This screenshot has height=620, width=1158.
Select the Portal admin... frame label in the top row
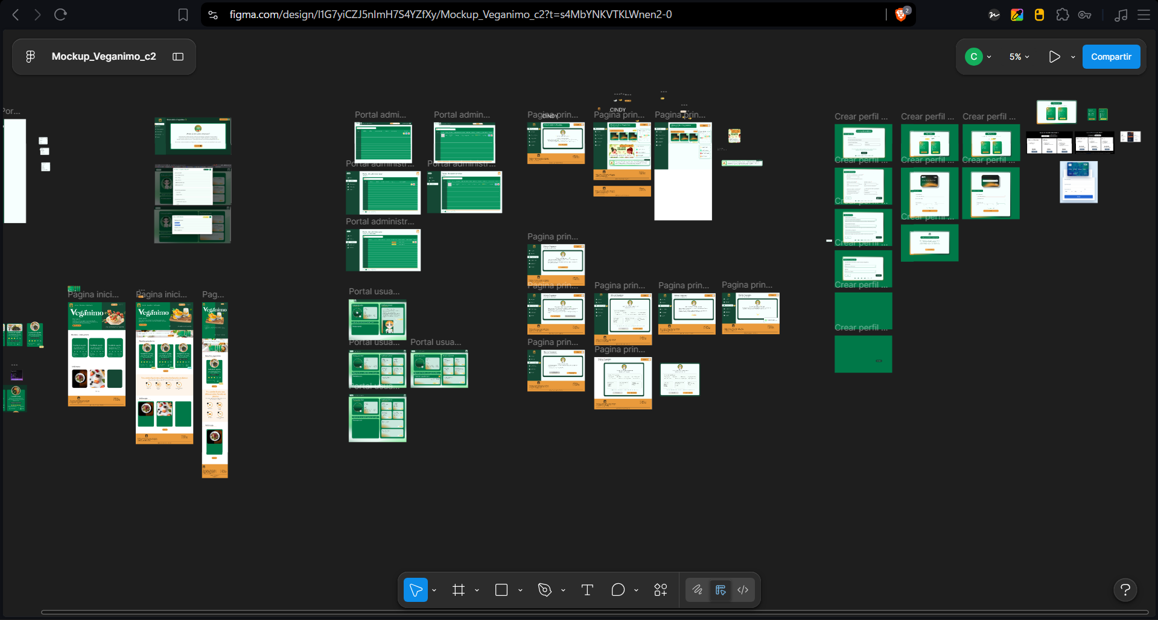coord(462,115)
